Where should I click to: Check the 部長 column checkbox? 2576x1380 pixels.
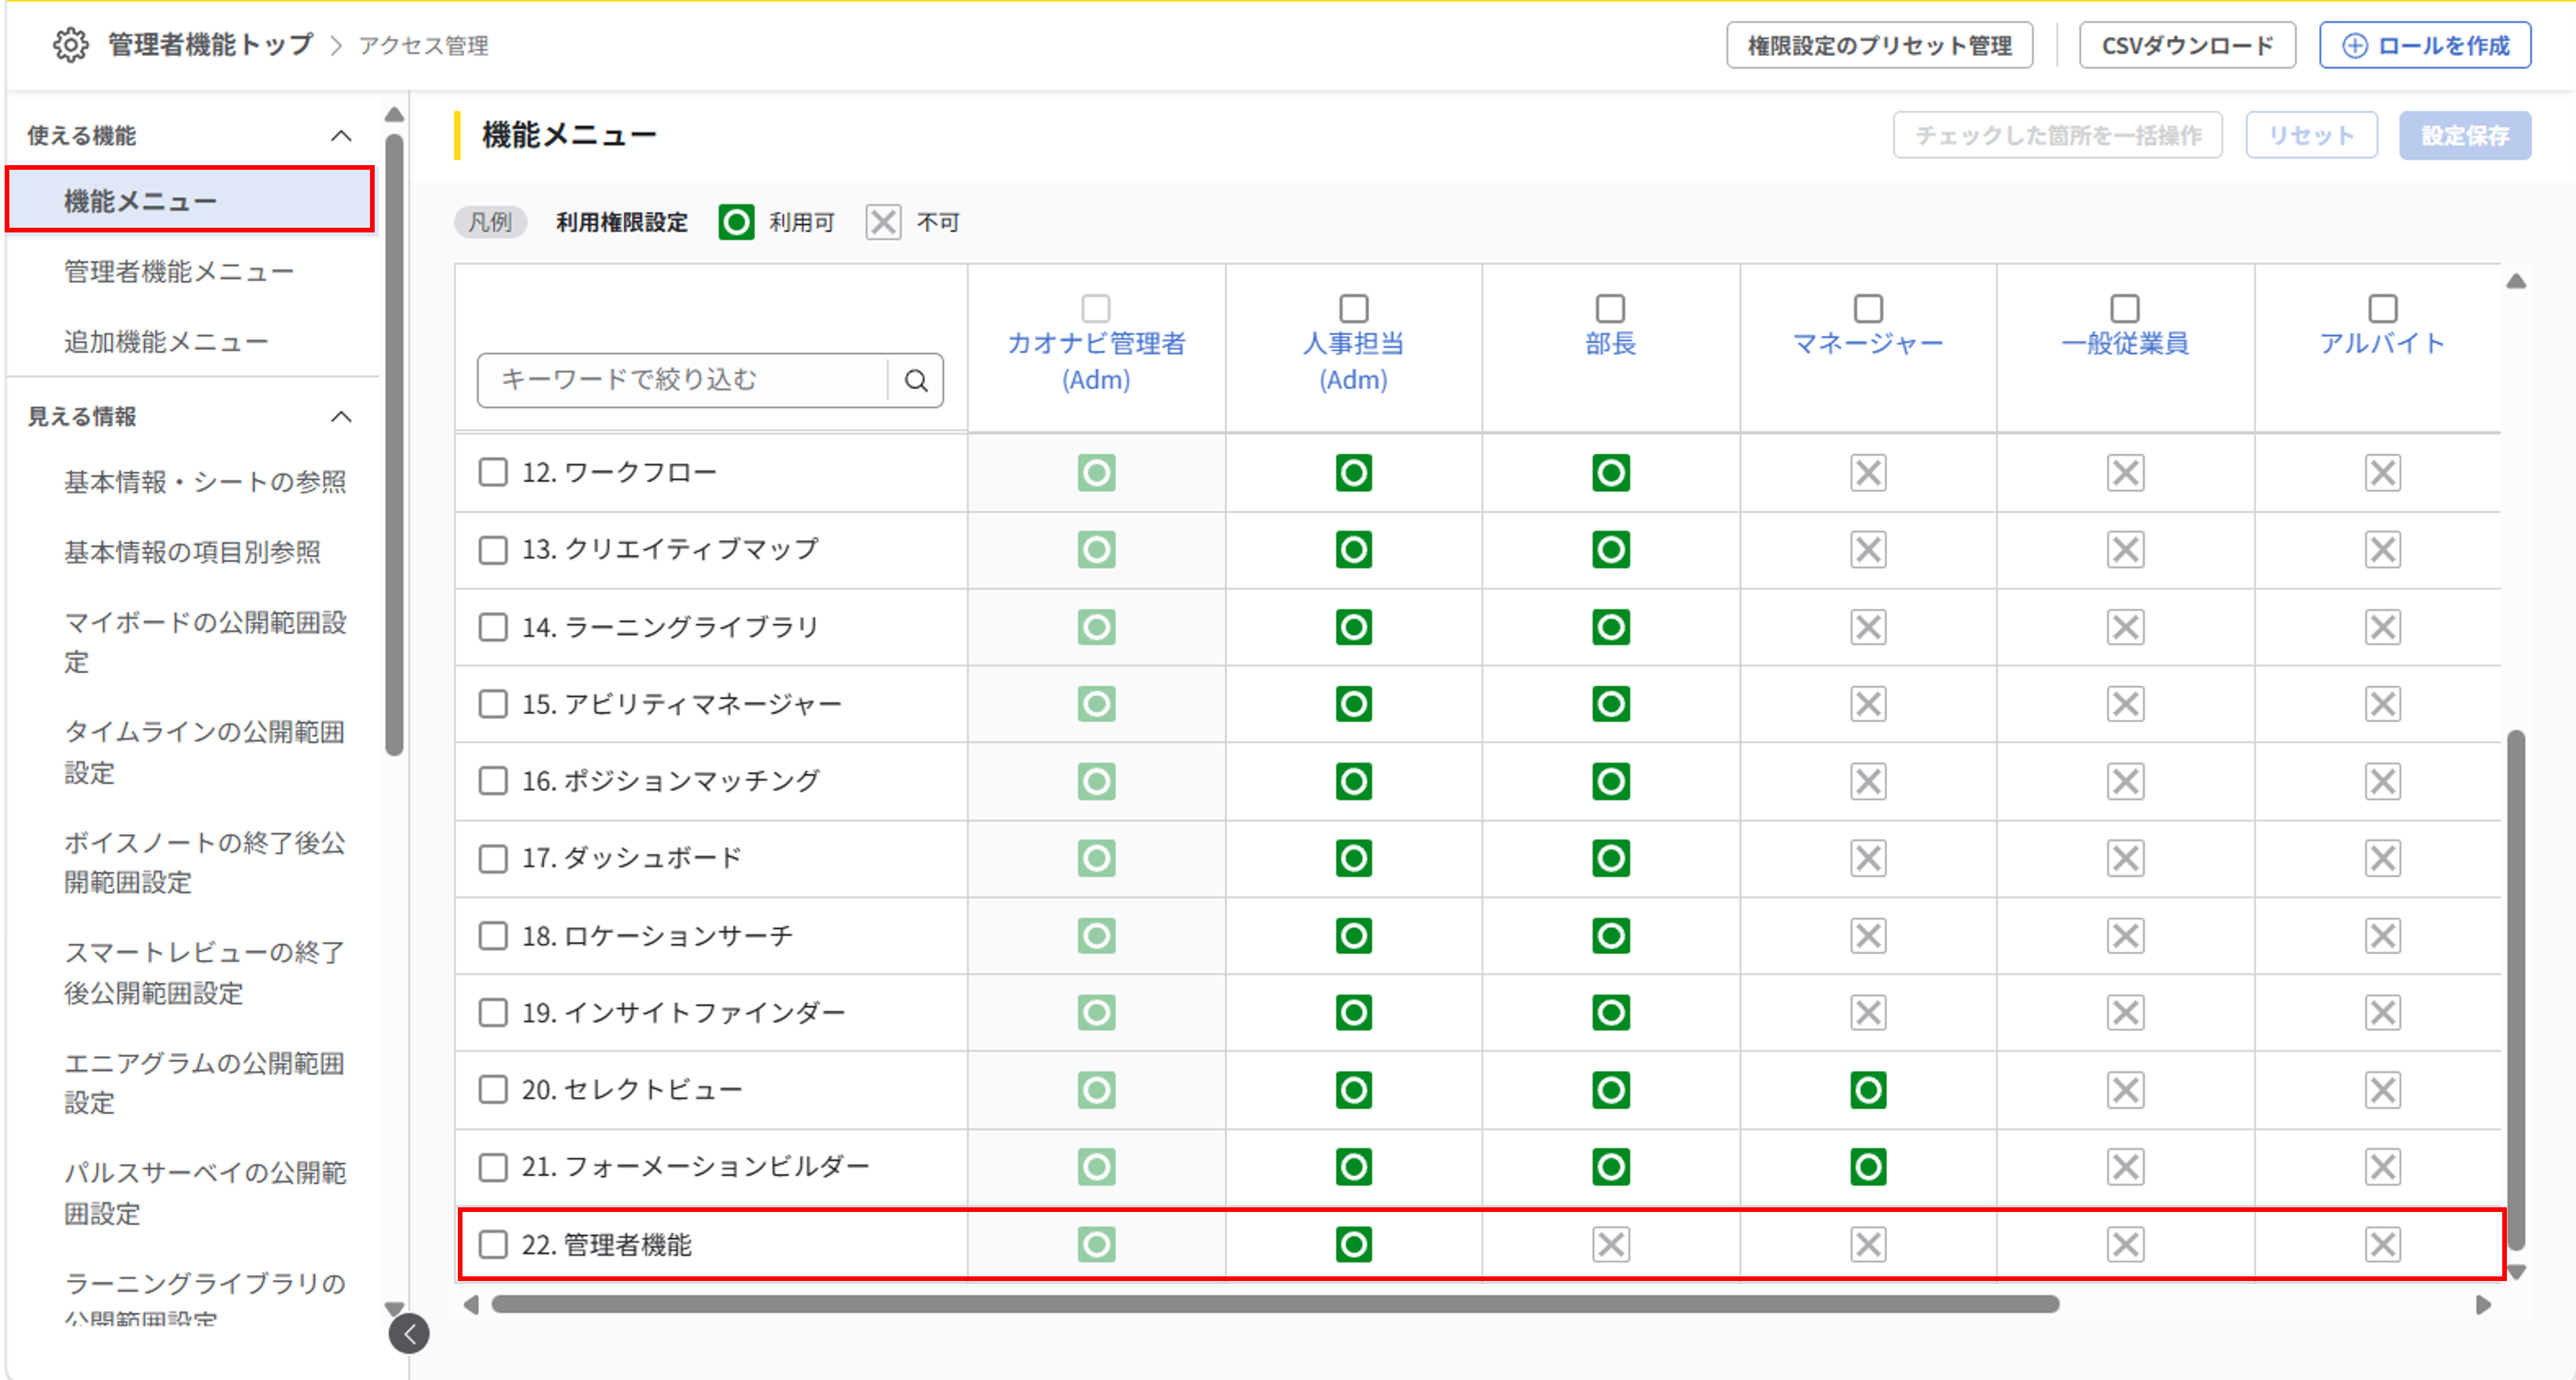[x=1610, y=308]
